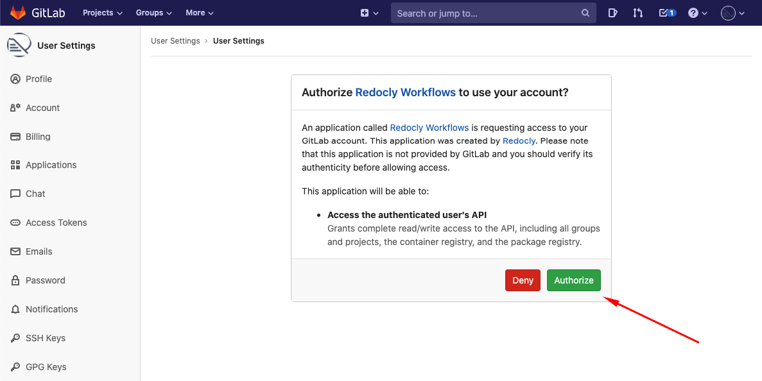The height and width of the screenshot is (381, 762).
Task: Click 'This application will be able to:' text
Action: click(x=365, y=191)
